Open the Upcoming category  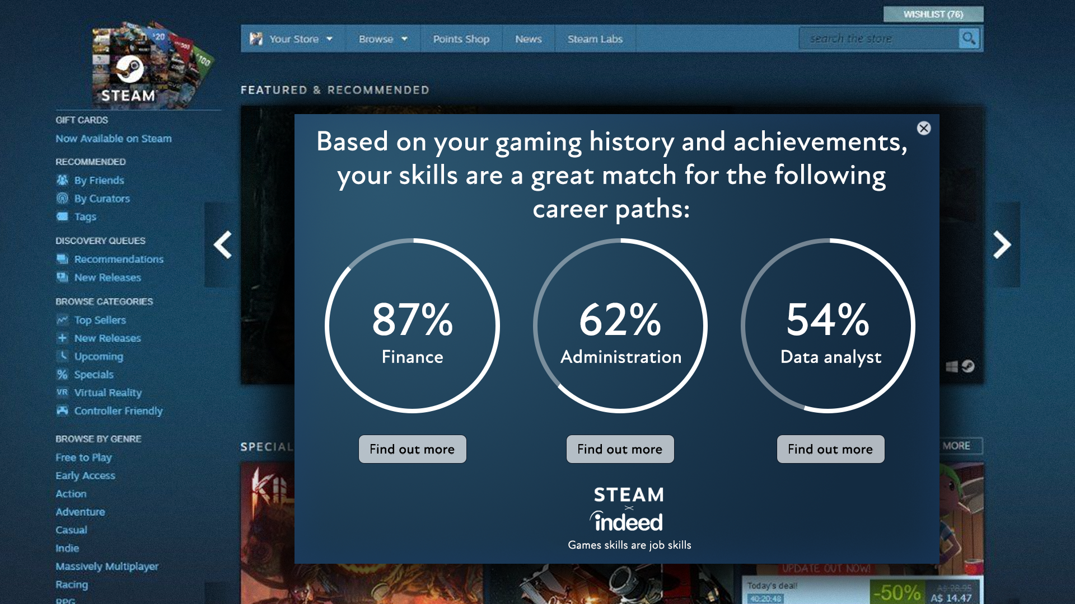99,356
